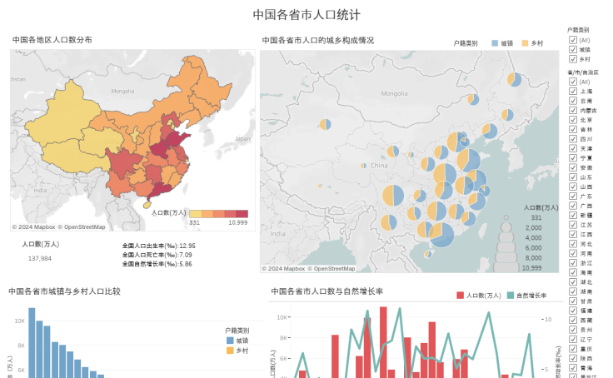Select the tallest blue bar in 城镇与乡村 chart
This screenshot has width=613, height=378.
point(32,343)
